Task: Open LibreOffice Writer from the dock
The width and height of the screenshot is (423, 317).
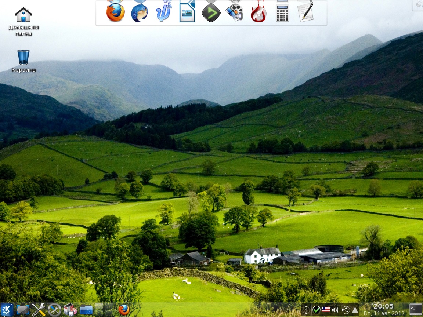Action: click(187, 11)
